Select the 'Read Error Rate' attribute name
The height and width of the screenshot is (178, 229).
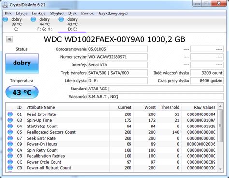pyautogui.click(x=41, y=114)
